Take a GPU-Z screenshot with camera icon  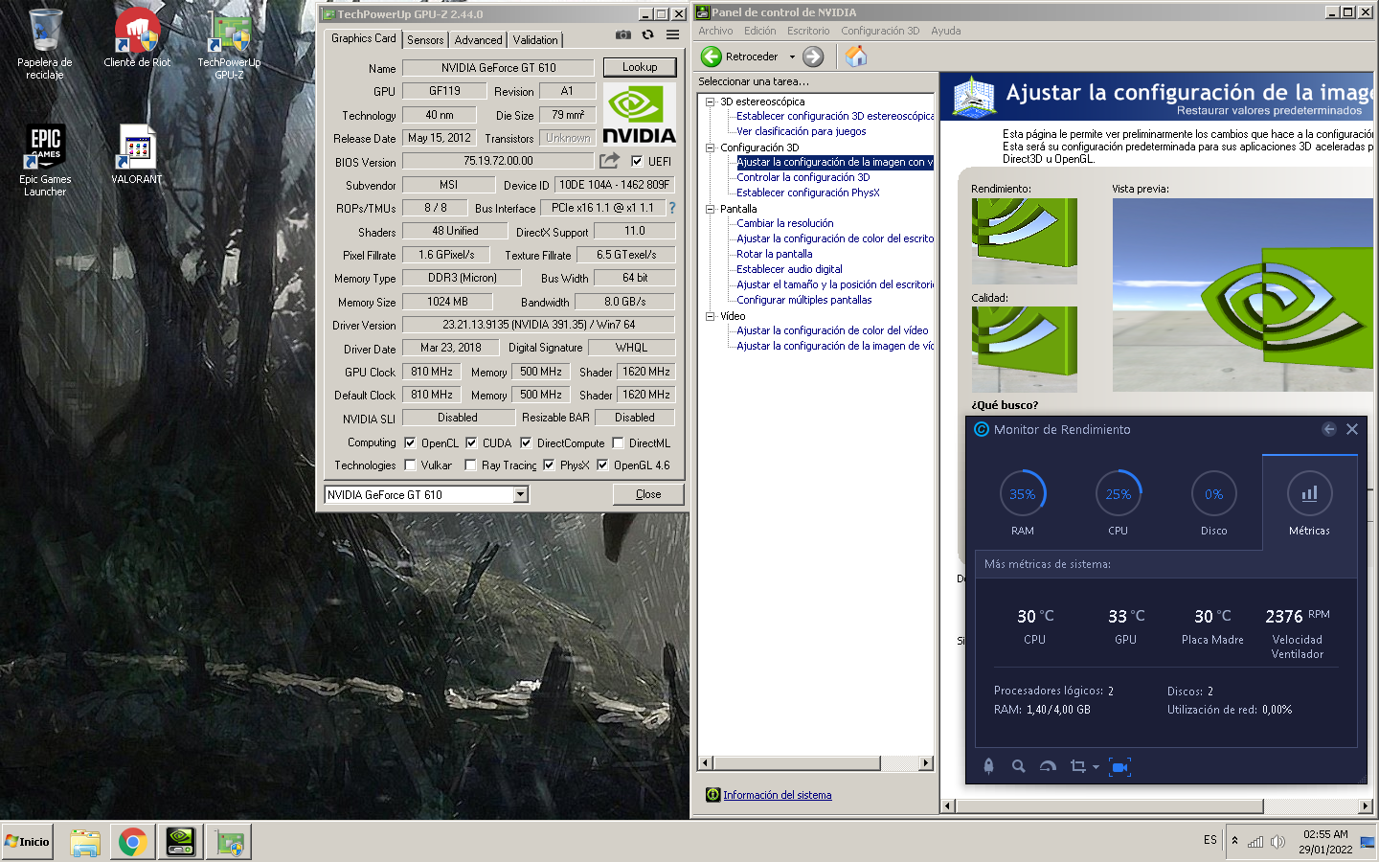click(x=623, y=34)
